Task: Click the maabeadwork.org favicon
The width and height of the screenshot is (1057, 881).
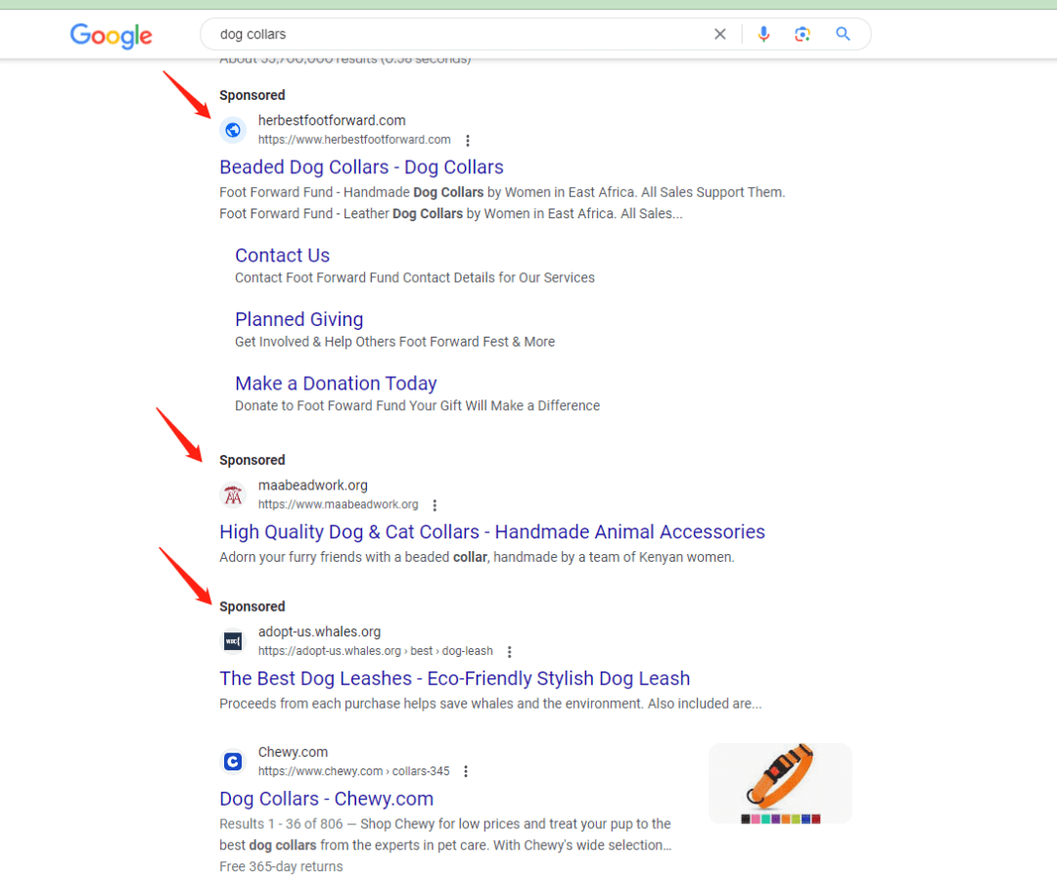Action: [x=233, y=494]
